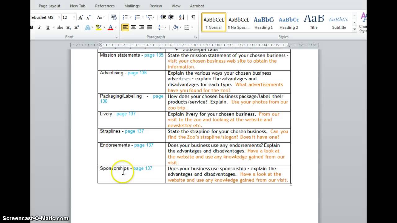Screen dimensions: 397x223
Task: Open the Paragraph dialog launcher
Action: click(195, 37)
